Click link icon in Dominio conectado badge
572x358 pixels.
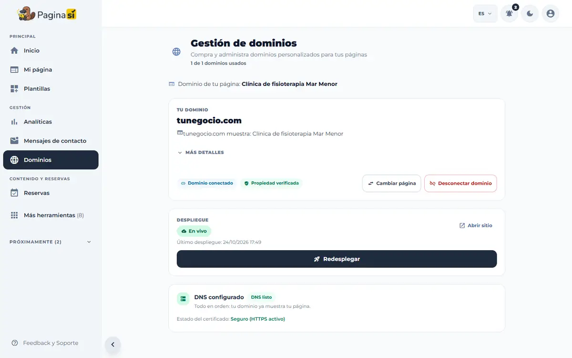[x=183, y=183]
